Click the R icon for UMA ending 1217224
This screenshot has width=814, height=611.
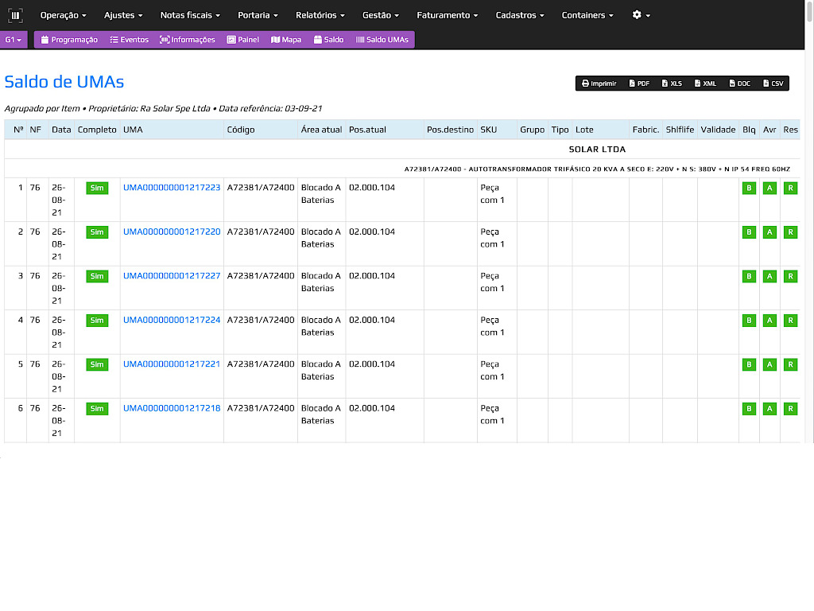click(790, 321)
